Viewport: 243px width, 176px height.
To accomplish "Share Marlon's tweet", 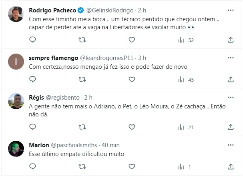I will pyautogui.click(x=231, y=167).
